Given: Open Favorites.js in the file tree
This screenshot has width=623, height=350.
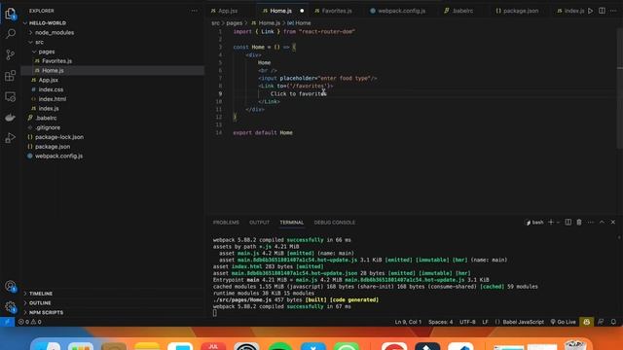Looking at the screenshot, I should 113,61.
